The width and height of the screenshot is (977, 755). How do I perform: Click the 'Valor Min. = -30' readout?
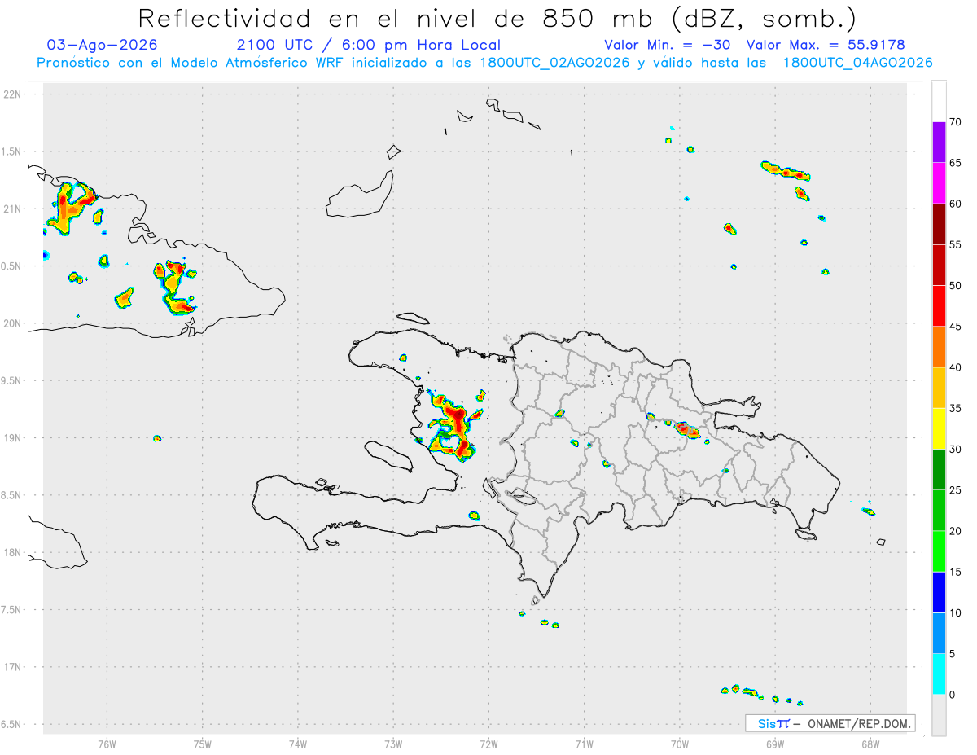click(x=668, y=45)
